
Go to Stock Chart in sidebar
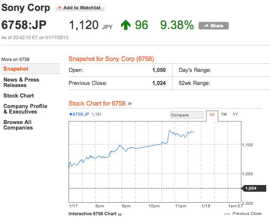point(19,95)
